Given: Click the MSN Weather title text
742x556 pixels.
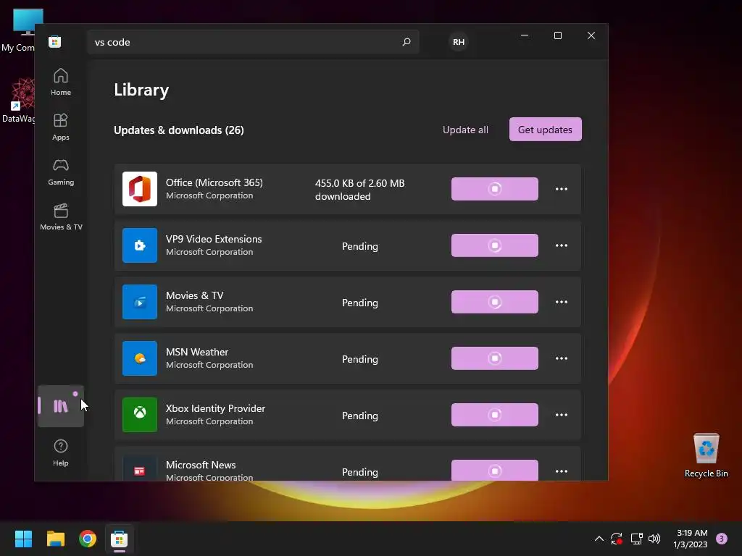Looking at the screenshot, I should 197,352.
